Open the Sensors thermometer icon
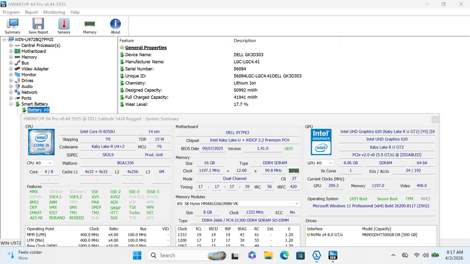 (64, 26)
